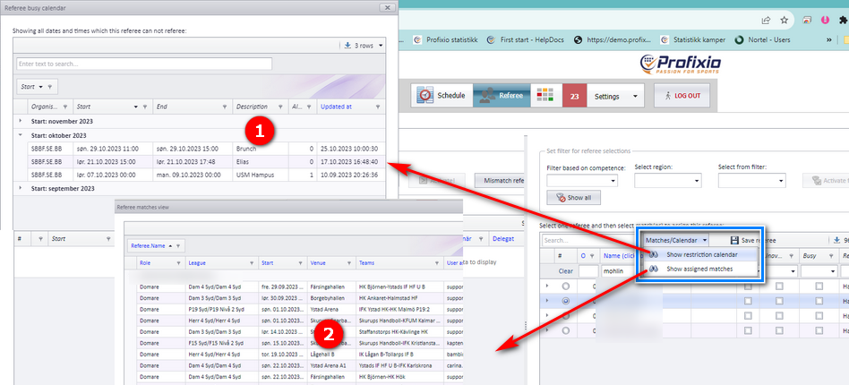Image resolution: width=849 pixels, height=385 pixels.
Task: Switch to the Referee tab
Action: 502,95
